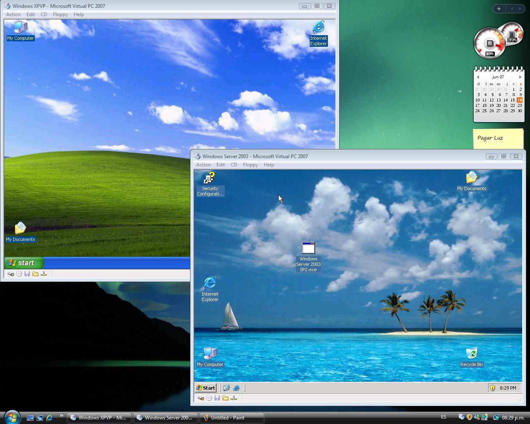530x424 pixels.
Task: Click Switch between windows quick launch icon
Action: (40, 418)
